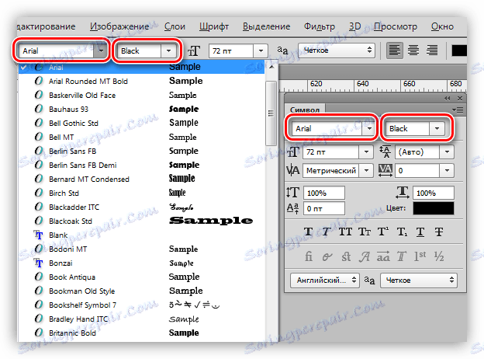Click the discretionary ligatures st icon
Image resolution: width=484 pixels, height=359 pixels.
[346, 256]
